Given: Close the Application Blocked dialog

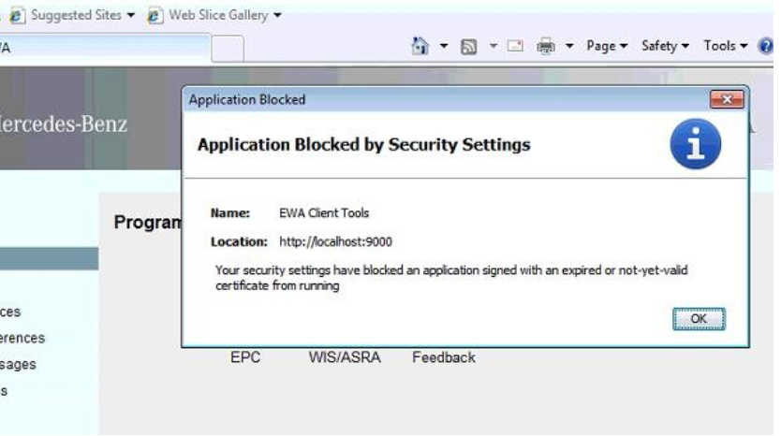Looking at the screenshot, I should click(727, 99).
